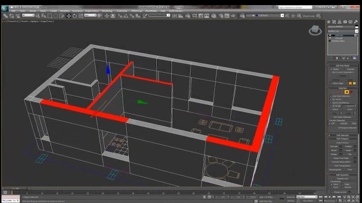Click the Extrude button in Edit Polygons
The height and width of the screenshot is (203, 362).
click(334, 147)
